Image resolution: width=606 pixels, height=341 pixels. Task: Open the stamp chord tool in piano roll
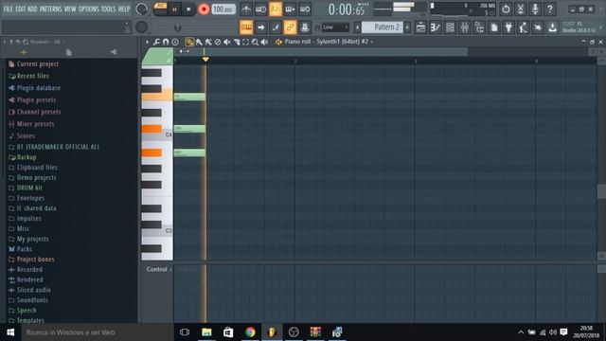[175, 42]
